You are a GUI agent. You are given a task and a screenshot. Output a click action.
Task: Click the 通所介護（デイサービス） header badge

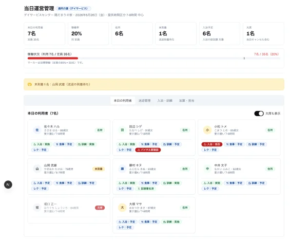tap(73, 8)
